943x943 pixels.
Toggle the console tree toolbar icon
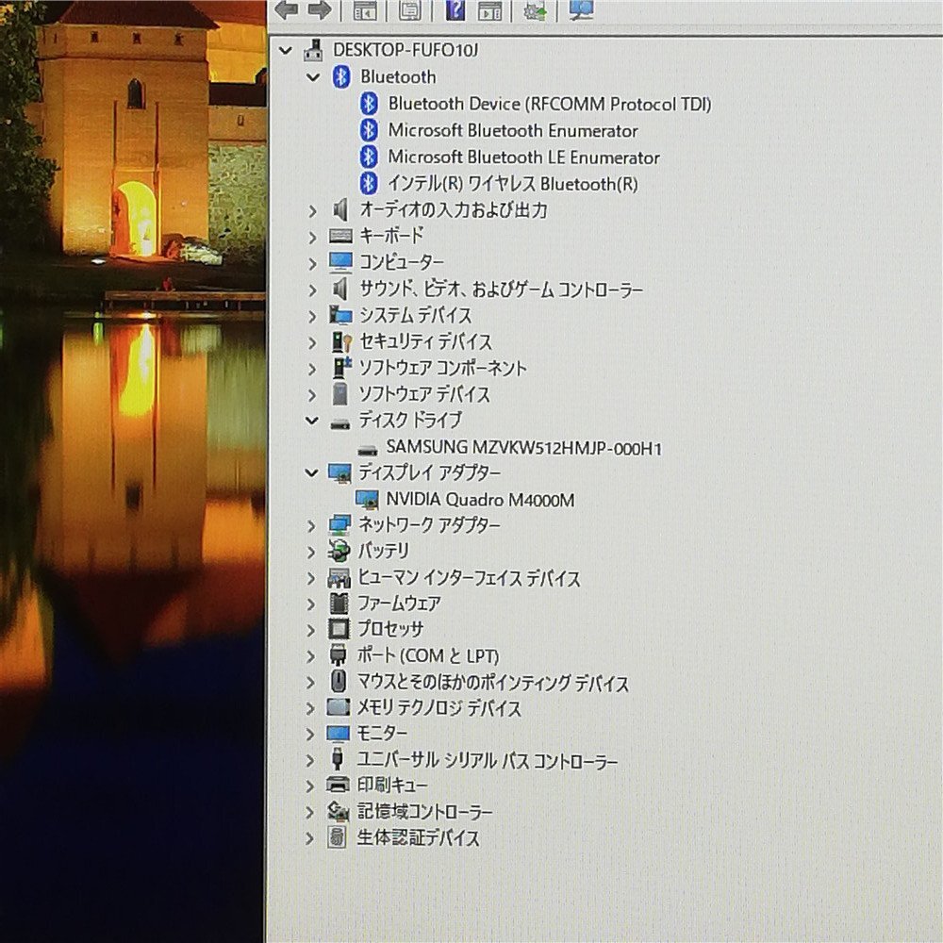(364, 9)
